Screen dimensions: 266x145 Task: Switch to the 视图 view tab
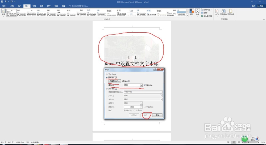tap(64, 6)
